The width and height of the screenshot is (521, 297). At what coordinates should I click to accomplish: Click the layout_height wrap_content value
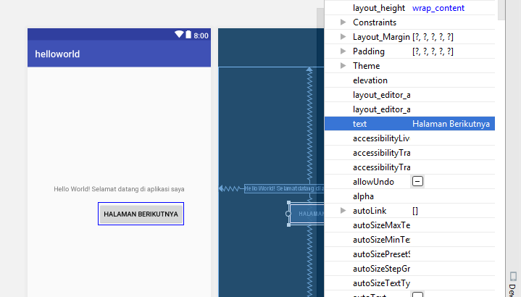coord(438,8)
